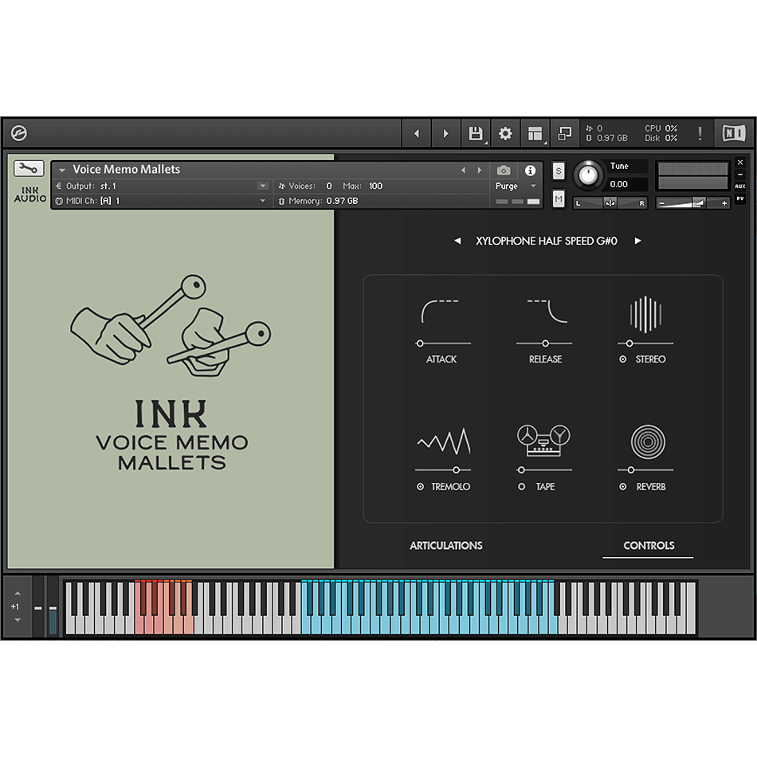Click the Attack slider handle

pyautogui.click(x=420, y=343)
